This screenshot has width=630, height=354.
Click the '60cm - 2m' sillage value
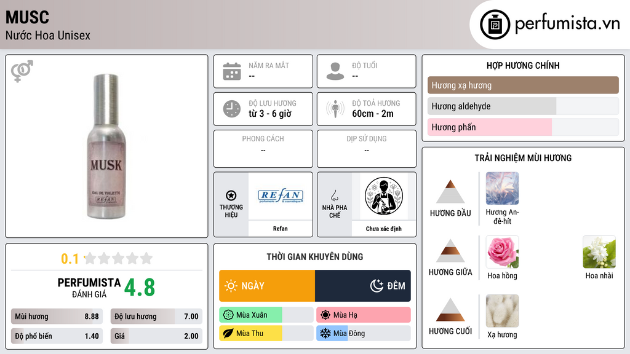[373, 114]
